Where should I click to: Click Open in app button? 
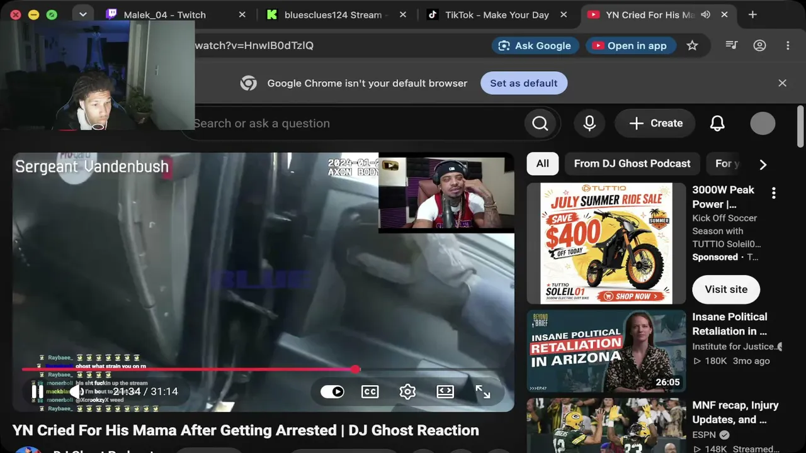[x=630, y=45]
